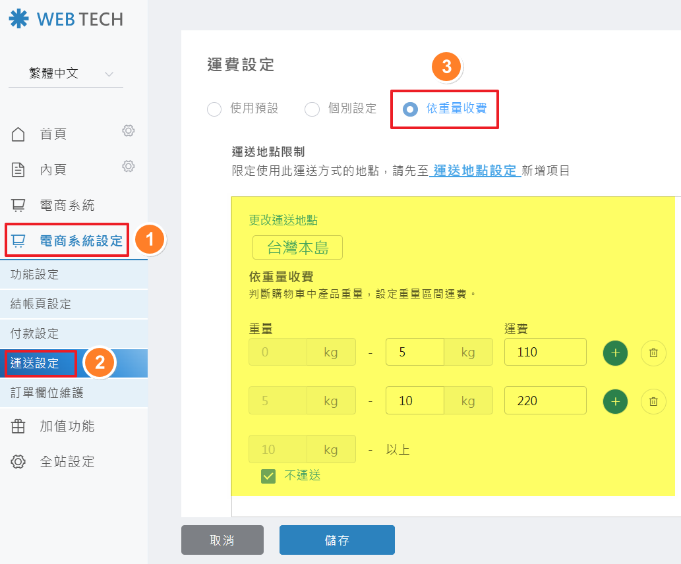
Task: Click the green plus button in 0-5 kg row
Action: point(615,352)
